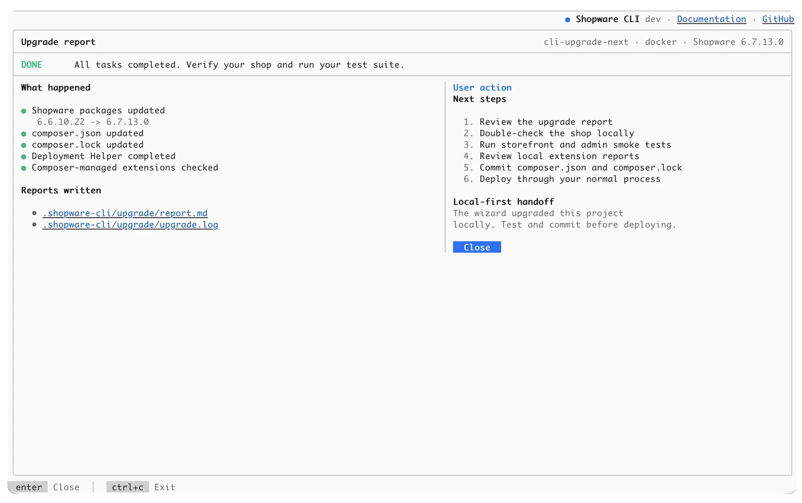Click 'Deployment Helper completed' line
The image size is (802, 503).
tap(104, 156)
